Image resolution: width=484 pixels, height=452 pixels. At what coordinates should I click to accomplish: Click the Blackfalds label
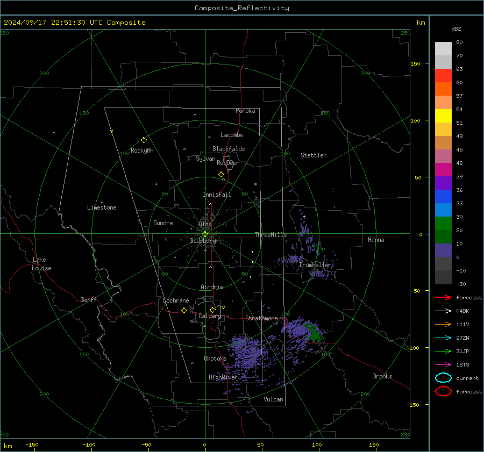pyautogui.click(x=229, y=149)
